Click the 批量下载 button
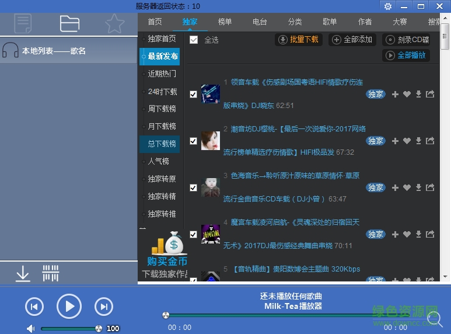Screen dimensions: 451x334 (299, 40)
